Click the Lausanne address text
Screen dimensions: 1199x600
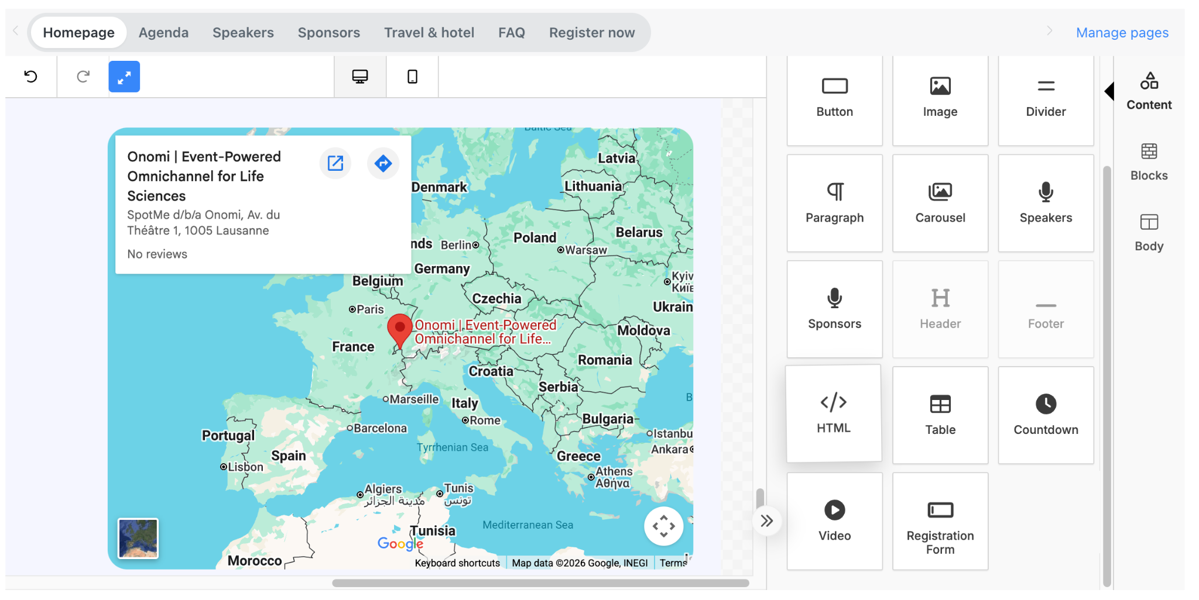[203, 223]
